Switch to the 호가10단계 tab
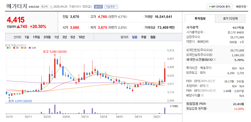 pos(230,18)
